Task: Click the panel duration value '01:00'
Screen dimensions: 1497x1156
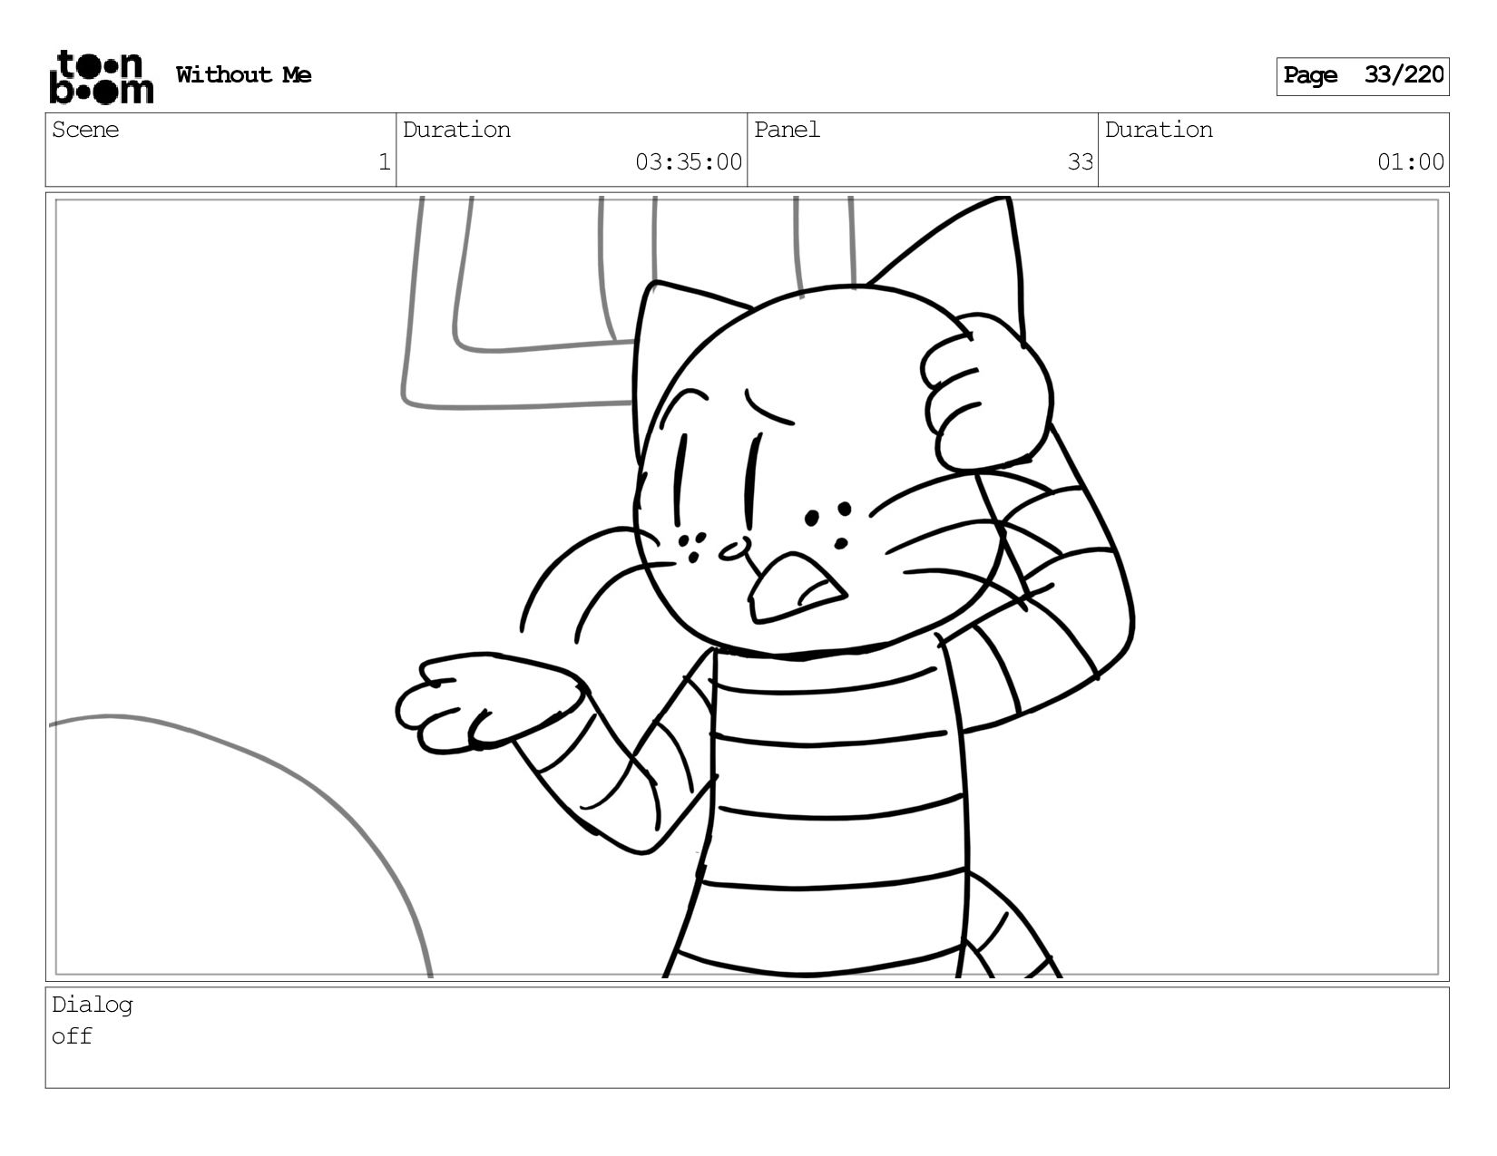Action: pyautogui.click(x=1411, y=162)
